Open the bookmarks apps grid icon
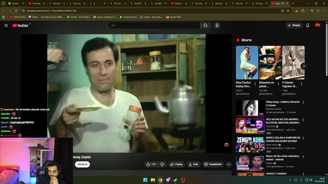Viewport: 328px width, 184px height. click(x=3, y=17)
